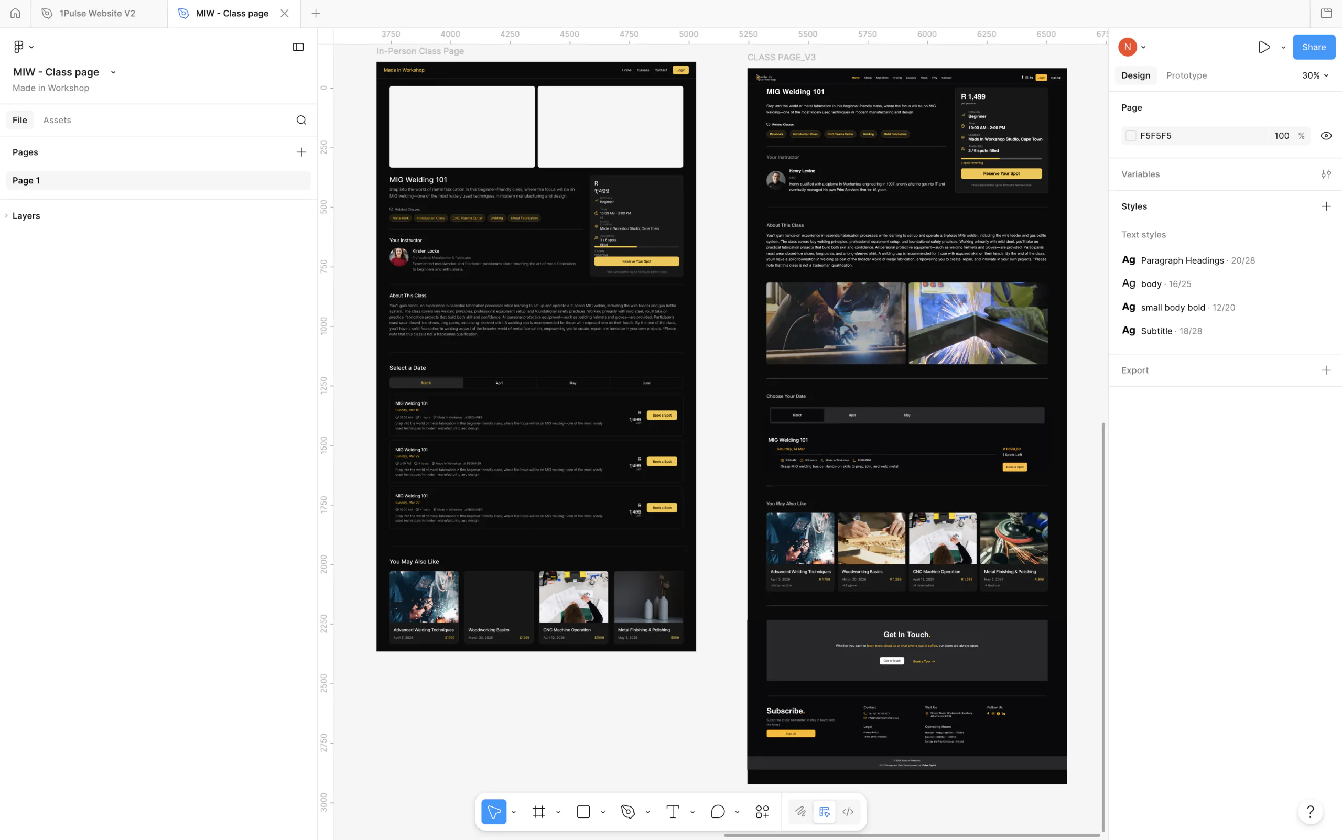
Task: Select the Paragraph Headings text style
Action: click(1188, 260)
